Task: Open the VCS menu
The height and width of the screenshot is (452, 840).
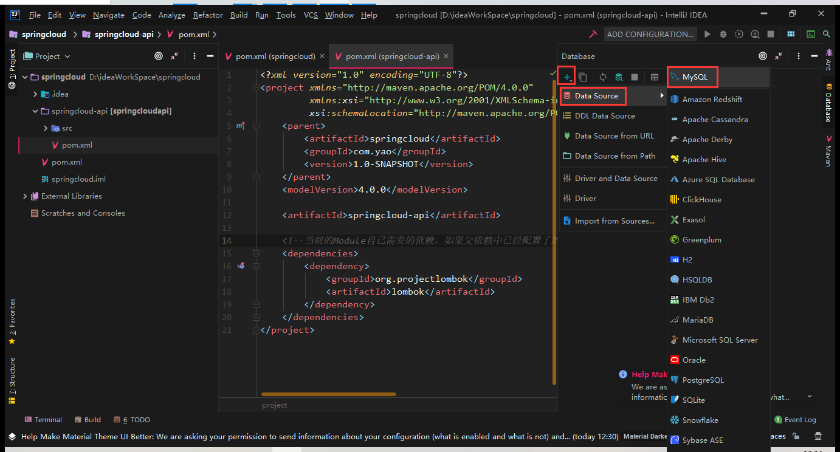Action: tap(311, 15)
